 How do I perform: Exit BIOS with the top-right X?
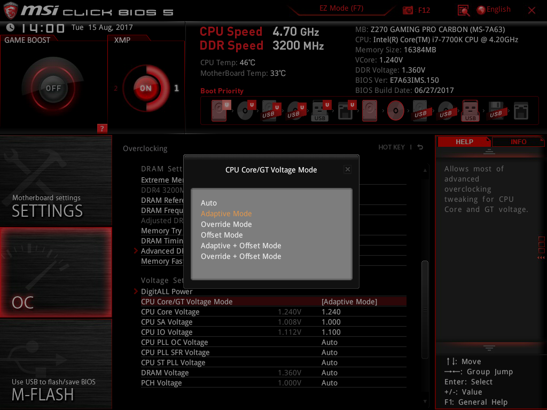tap(532, 11)
